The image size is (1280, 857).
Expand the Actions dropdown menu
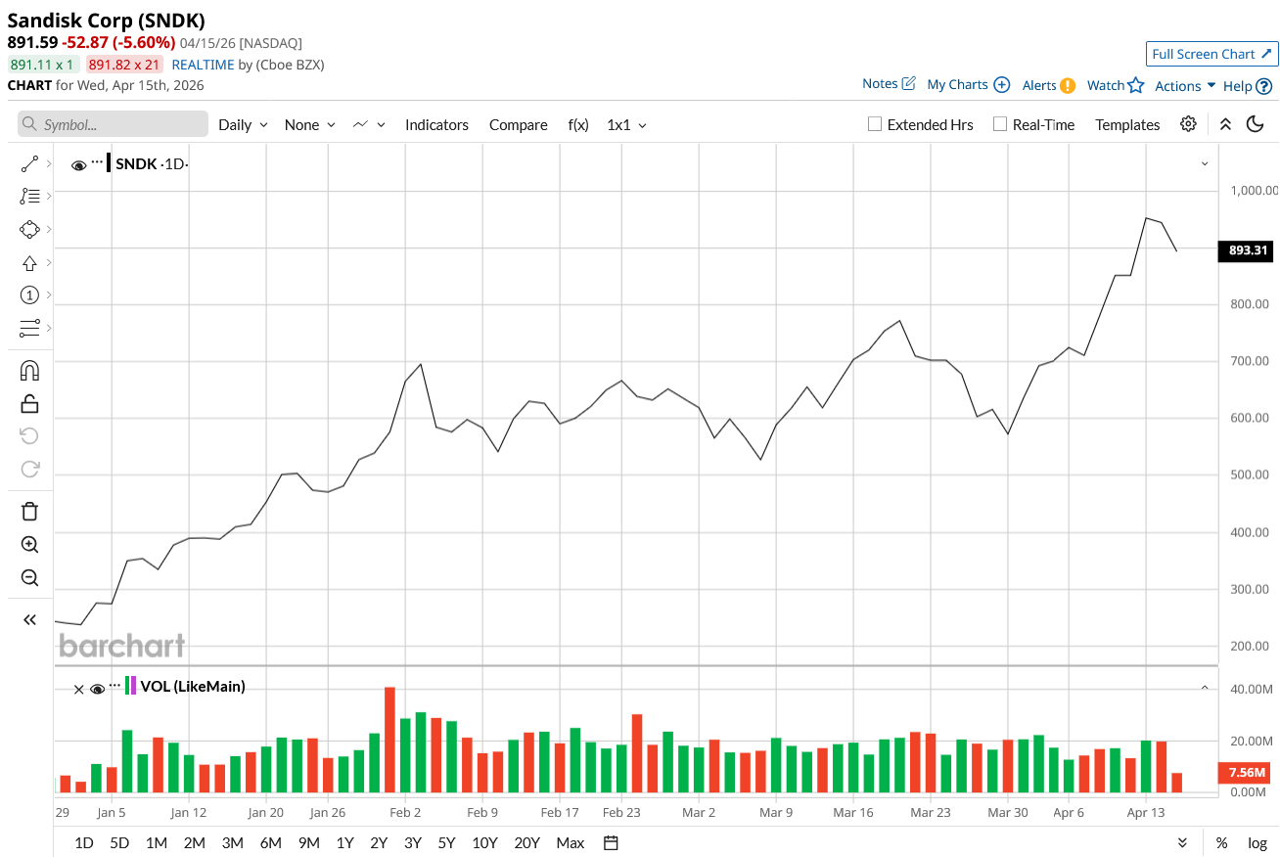point(1185,86)
